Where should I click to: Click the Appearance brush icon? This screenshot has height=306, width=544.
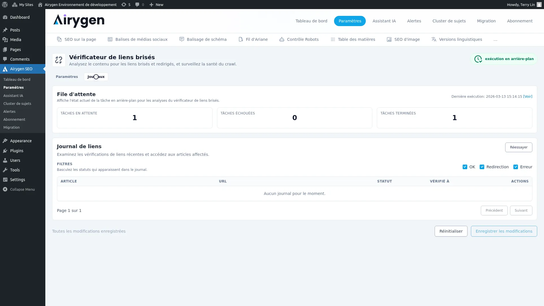(x=5, y=141)
